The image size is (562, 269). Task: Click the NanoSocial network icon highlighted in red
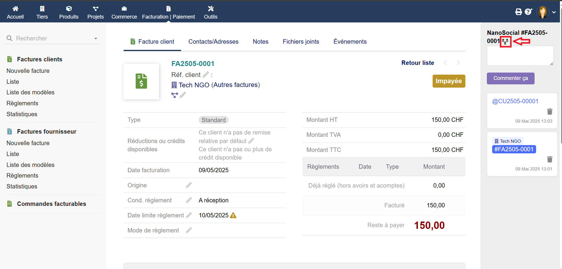(x=505, y=41)
